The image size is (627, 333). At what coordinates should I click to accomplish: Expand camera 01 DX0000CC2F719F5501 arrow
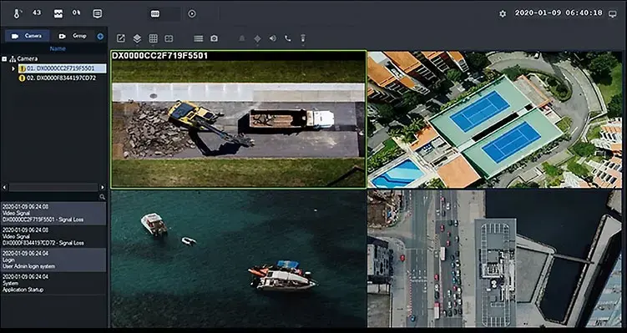(13, 68)
